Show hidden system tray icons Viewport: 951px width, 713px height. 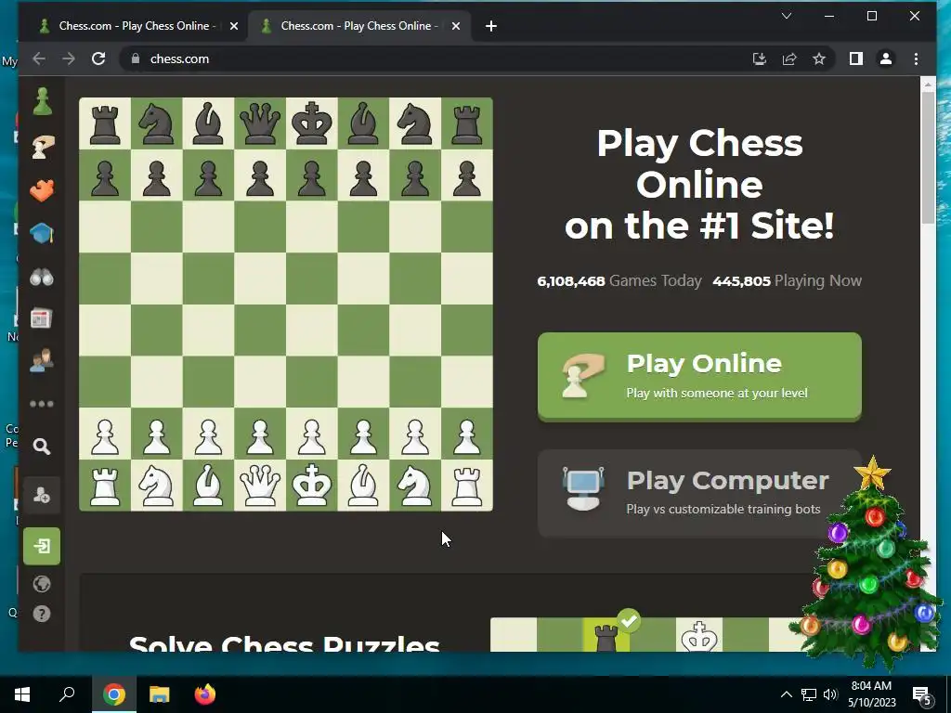tap(786, 694)
